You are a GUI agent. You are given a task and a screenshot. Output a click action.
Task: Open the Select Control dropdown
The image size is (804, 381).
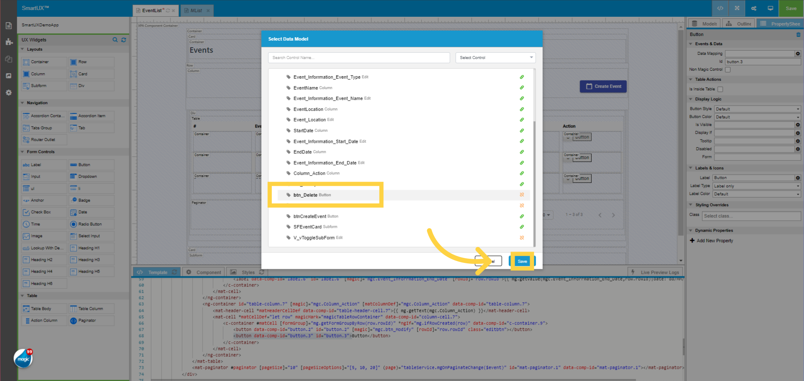pos(495,57)
